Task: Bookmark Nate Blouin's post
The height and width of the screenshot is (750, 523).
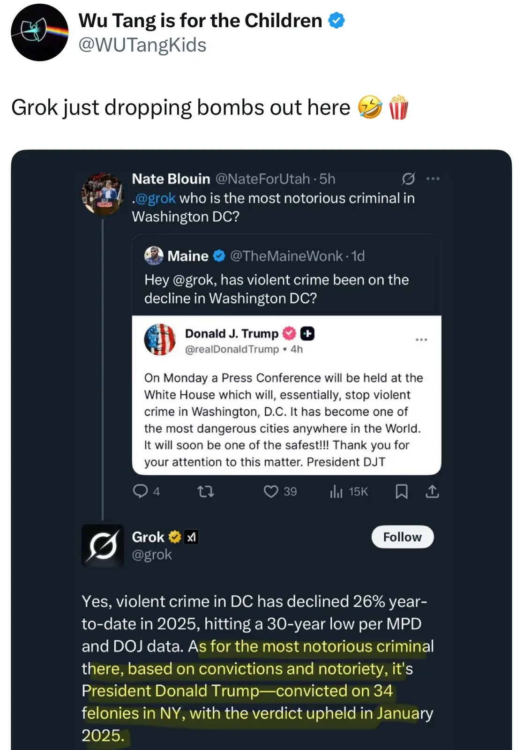Action: click(402, 491)
